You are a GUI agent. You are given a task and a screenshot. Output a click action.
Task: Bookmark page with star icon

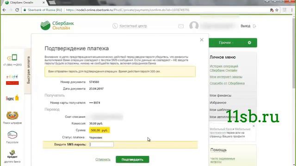[277, 10]
